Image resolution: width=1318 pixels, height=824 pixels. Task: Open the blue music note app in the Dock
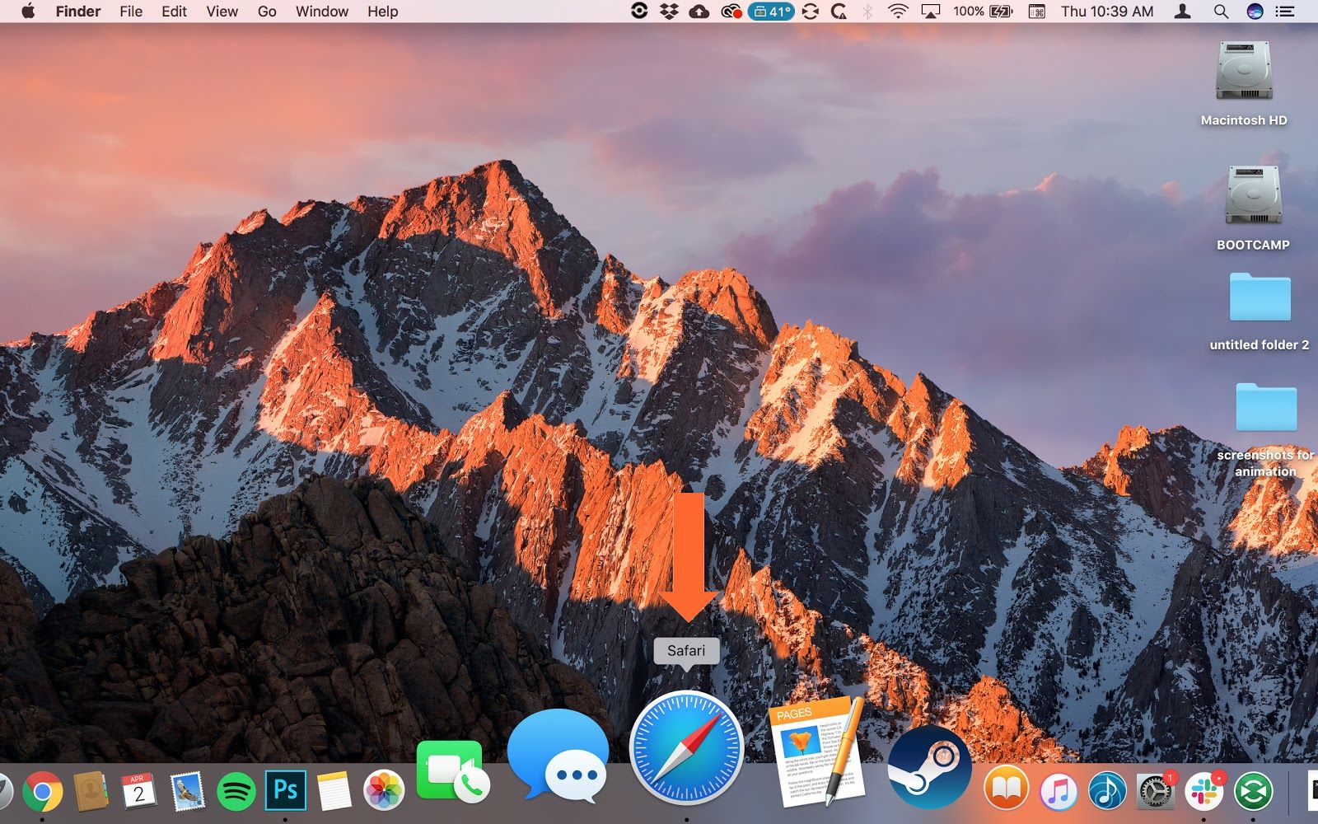click(x=1107, y=793)
